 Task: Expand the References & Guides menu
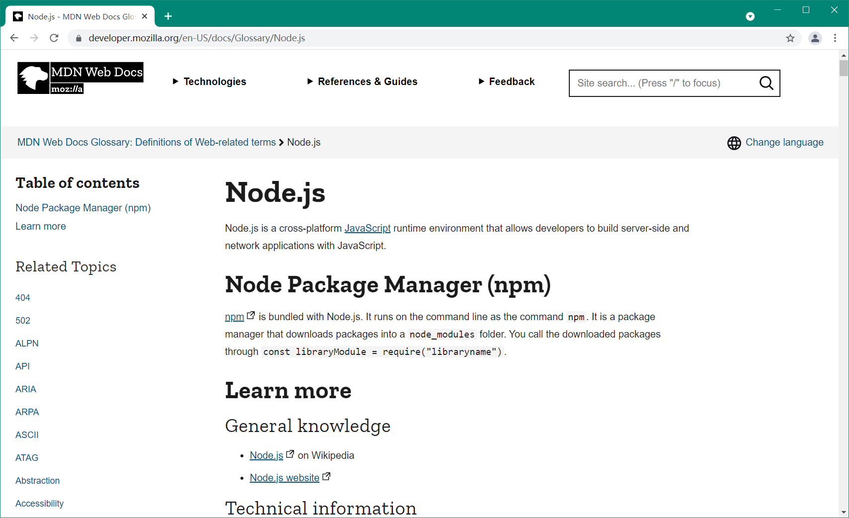[x=362, y=82]
